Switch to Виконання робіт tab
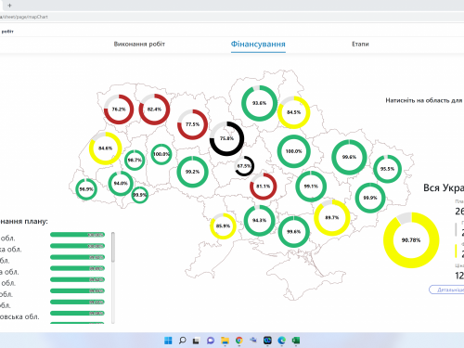 coord(139,44)
